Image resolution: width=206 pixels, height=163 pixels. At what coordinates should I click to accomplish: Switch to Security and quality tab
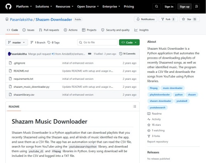115,30
